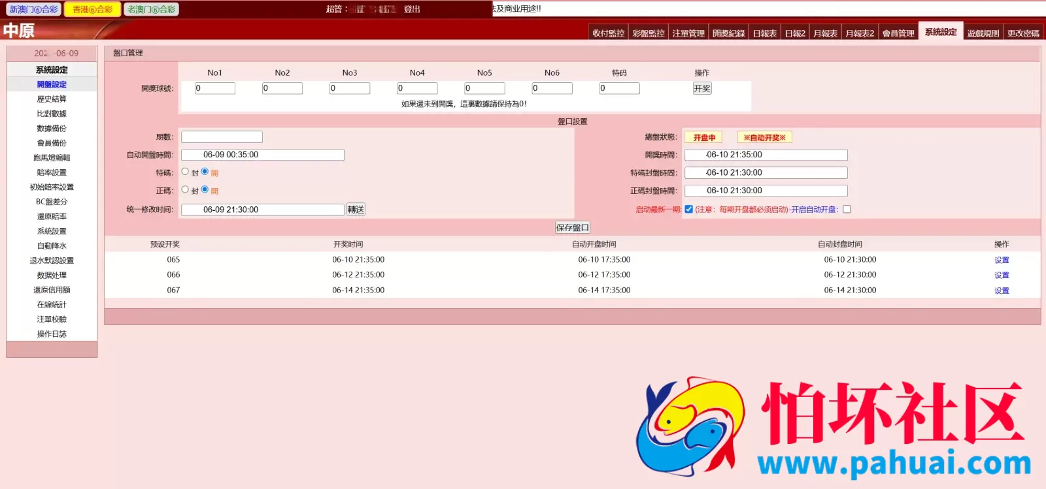Open 自動降水 in sidebar

pos(52,246)
